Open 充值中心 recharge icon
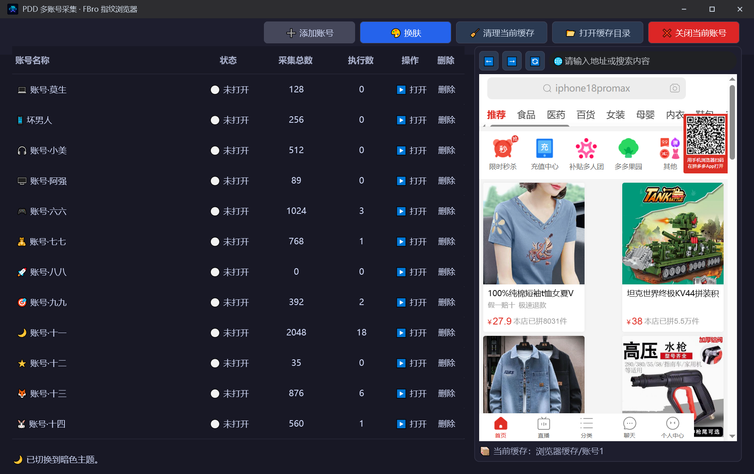The image size is (754, 474). point(544,148)
